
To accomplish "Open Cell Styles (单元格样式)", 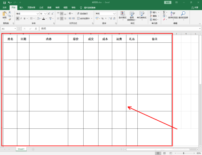I will pos(142,16).
